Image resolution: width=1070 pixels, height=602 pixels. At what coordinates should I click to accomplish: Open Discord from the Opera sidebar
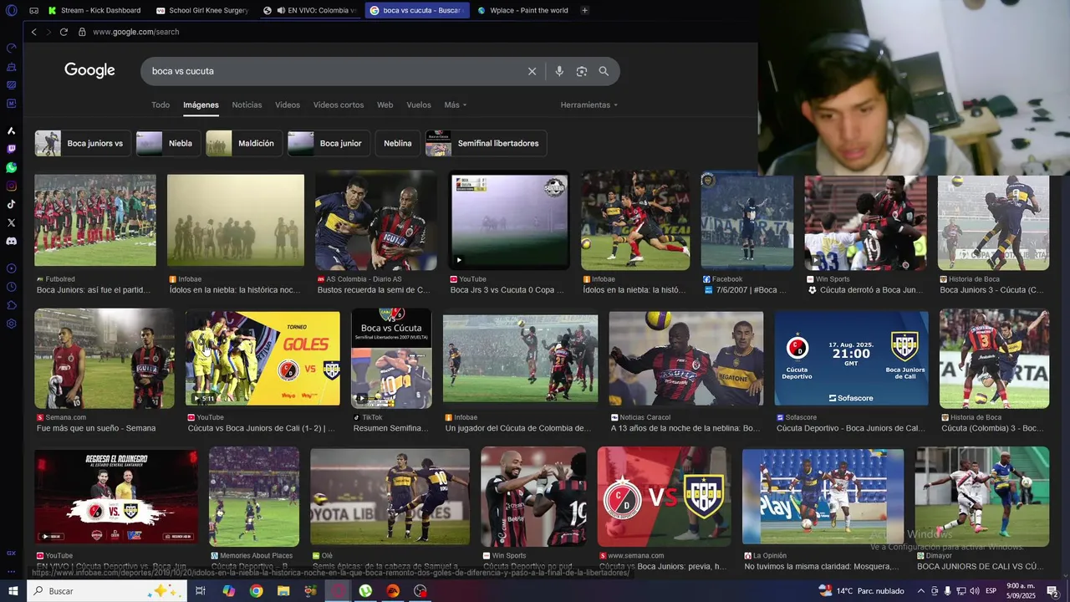[x=12, y=241]
